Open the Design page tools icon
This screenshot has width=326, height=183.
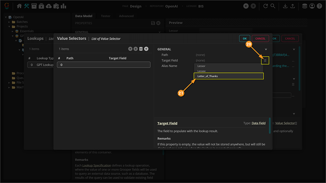27,6
